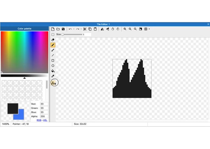Click the palette swatch list scrollbar

tap(47, 85)
